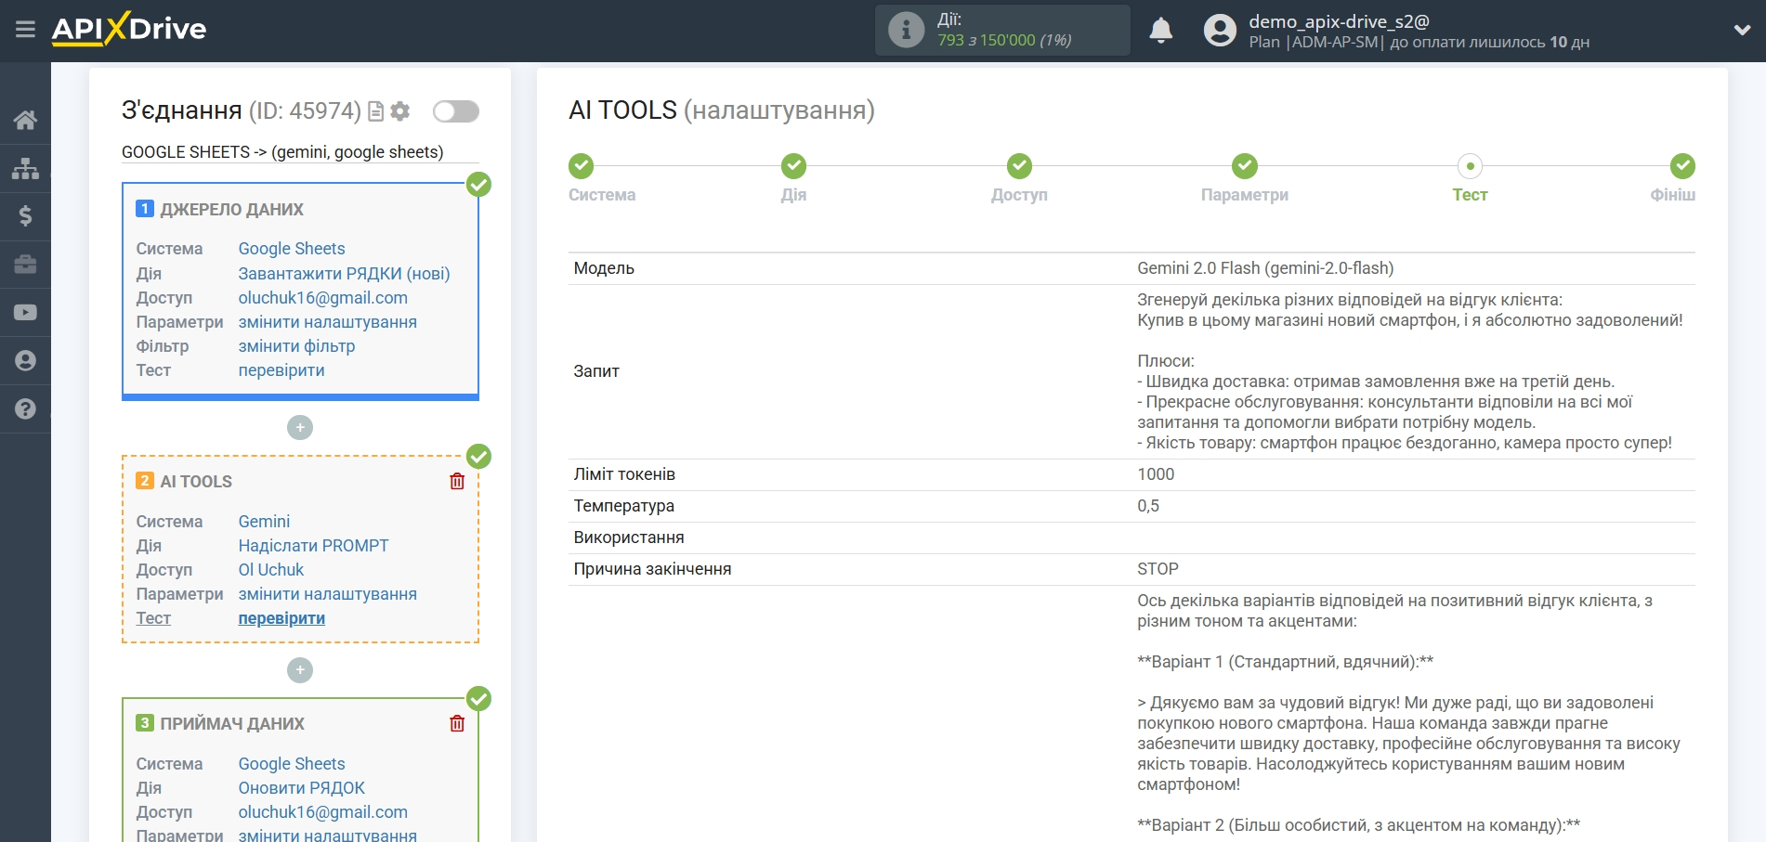
Task: Click source змінити налаштування link
Action: tap(328, 322)
